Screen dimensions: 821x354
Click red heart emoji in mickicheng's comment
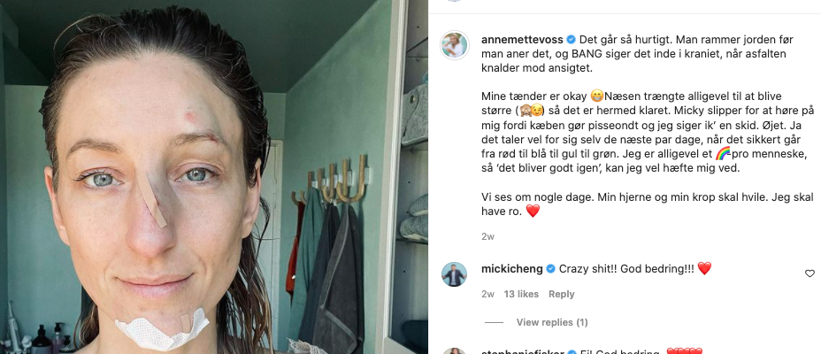coord(705,269)
